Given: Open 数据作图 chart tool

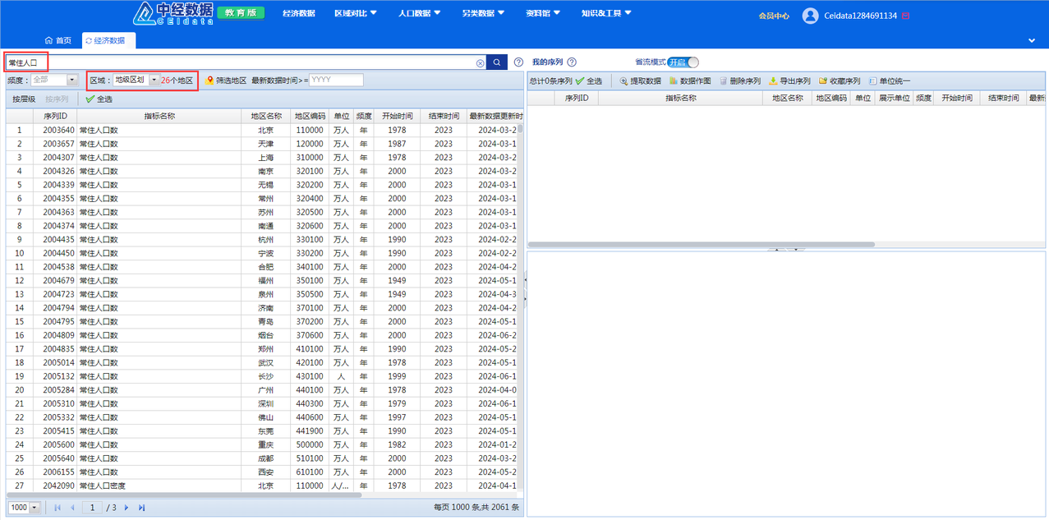Looking at the screenshot, I should pos(674,81).
